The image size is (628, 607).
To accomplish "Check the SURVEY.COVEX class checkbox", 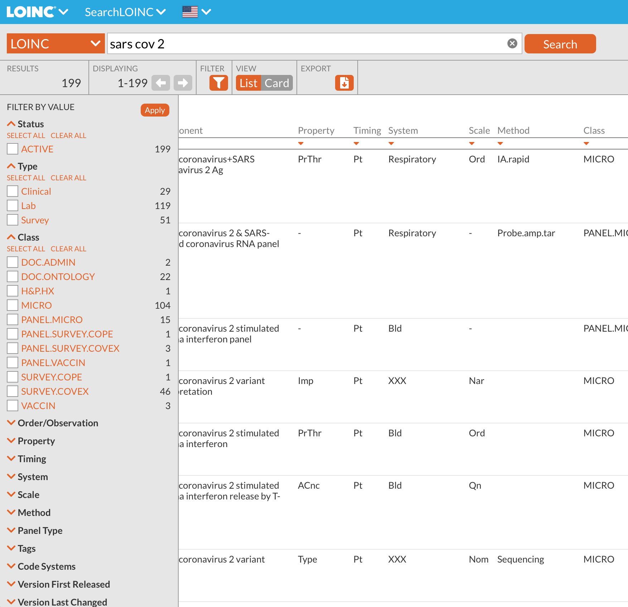I will pyautogui.click(x=13, y=391).
